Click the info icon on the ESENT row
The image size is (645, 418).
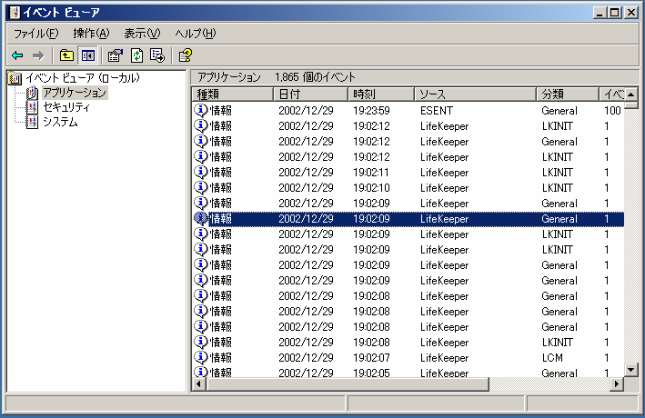[201, 110]
